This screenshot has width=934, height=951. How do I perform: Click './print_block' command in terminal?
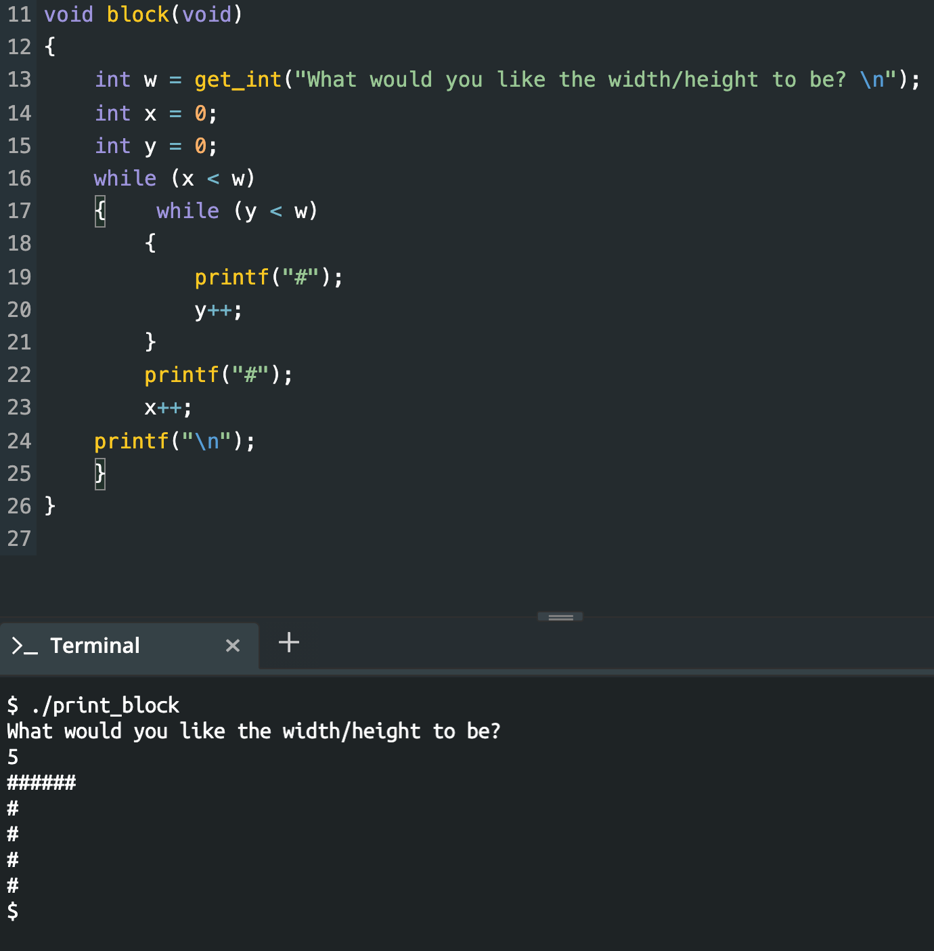105,705
